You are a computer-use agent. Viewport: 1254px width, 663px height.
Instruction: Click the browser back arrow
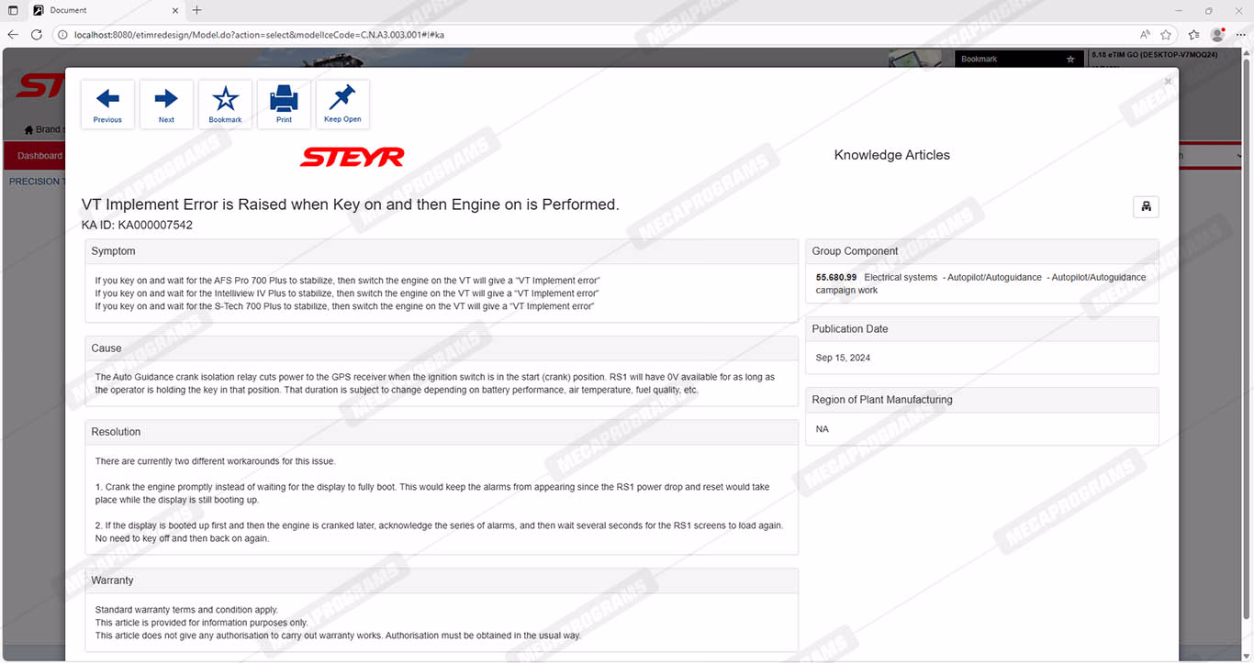click(13, 35)
